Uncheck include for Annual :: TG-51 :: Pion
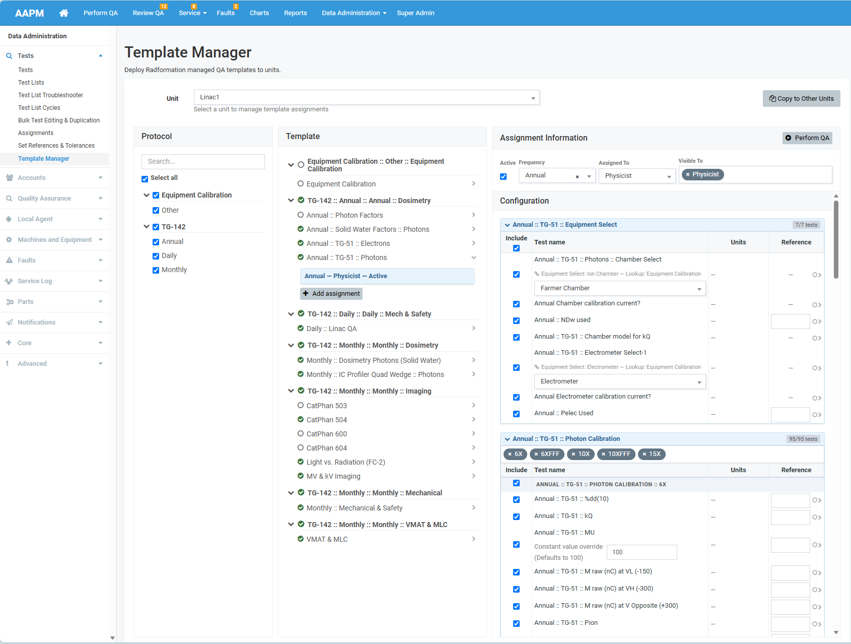The width and height of the screenshot is (851, 644). [x=516, y=623]
